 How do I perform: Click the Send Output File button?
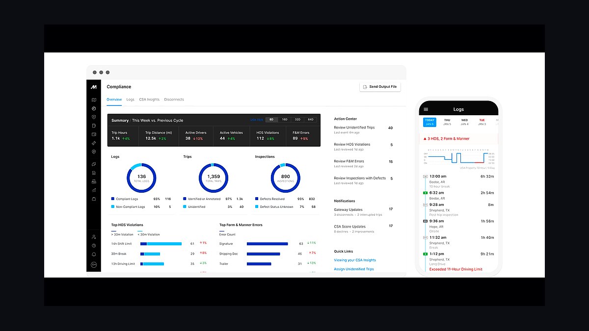(380, 87)
